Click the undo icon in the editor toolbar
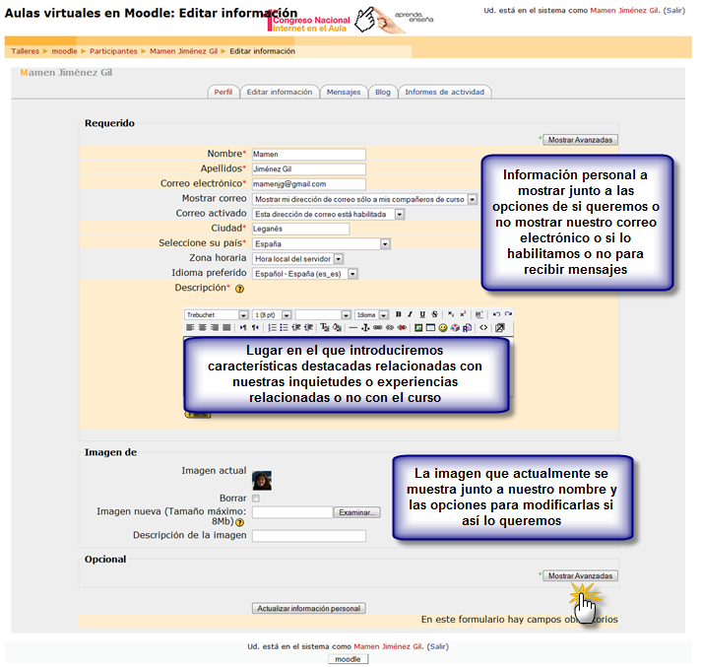This screenshot has height=667, width=701. point(496,314)
